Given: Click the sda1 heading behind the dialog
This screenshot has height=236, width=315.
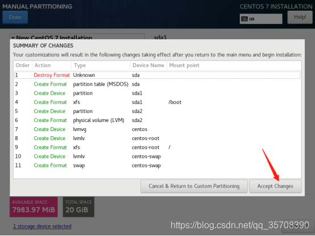Looking at the screenshot, I should click(160, 37).
